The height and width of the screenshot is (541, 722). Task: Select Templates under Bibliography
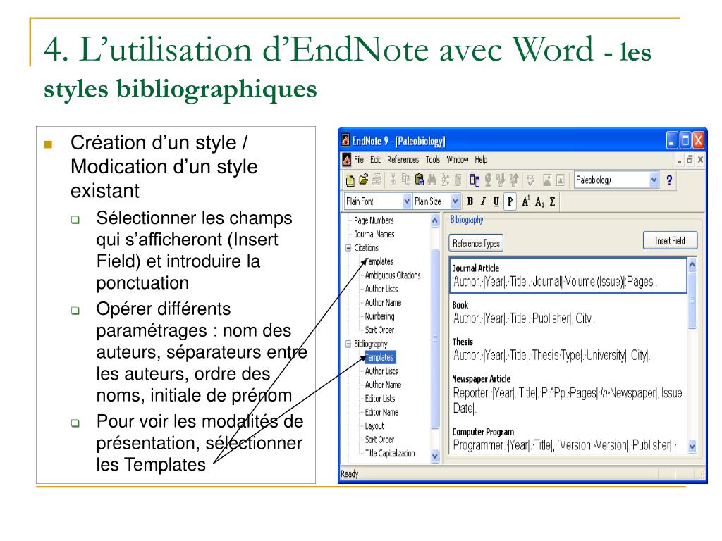tap(379, 357)
